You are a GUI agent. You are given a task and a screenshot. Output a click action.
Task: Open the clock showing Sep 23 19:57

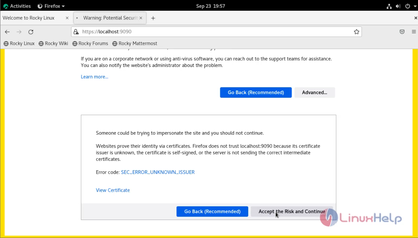pos(211,6)
